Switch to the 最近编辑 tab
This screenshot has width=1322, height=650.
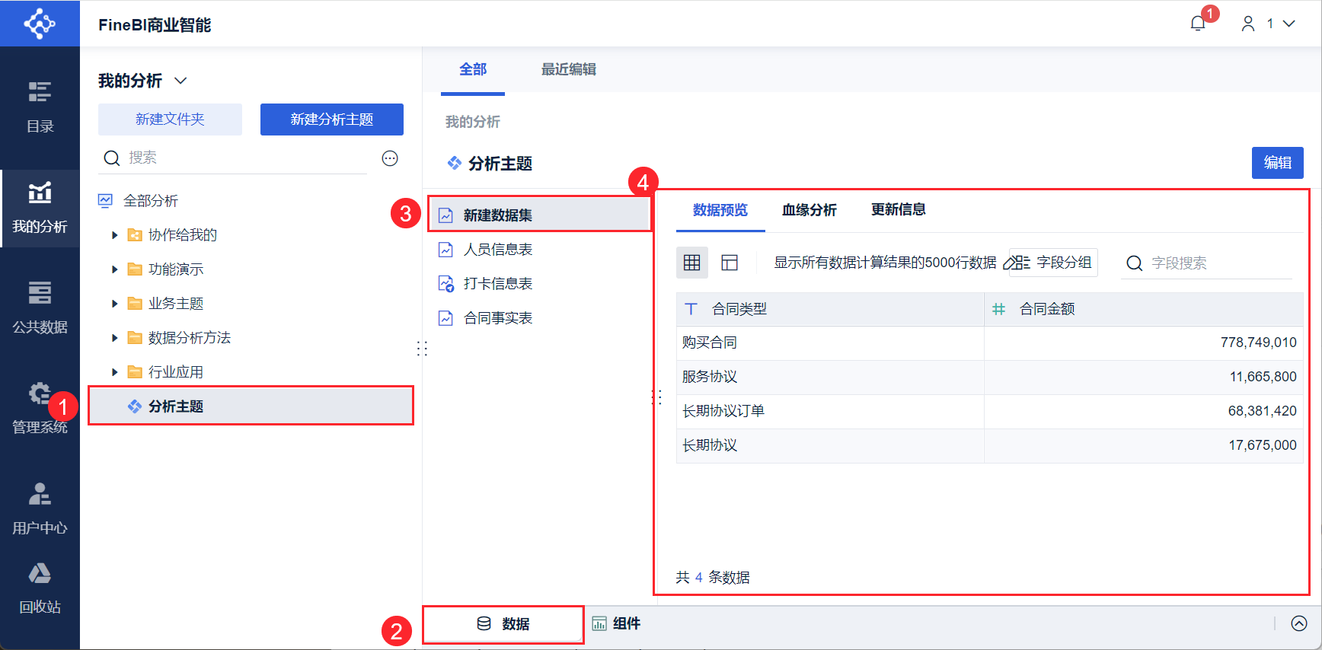[568, 69]
